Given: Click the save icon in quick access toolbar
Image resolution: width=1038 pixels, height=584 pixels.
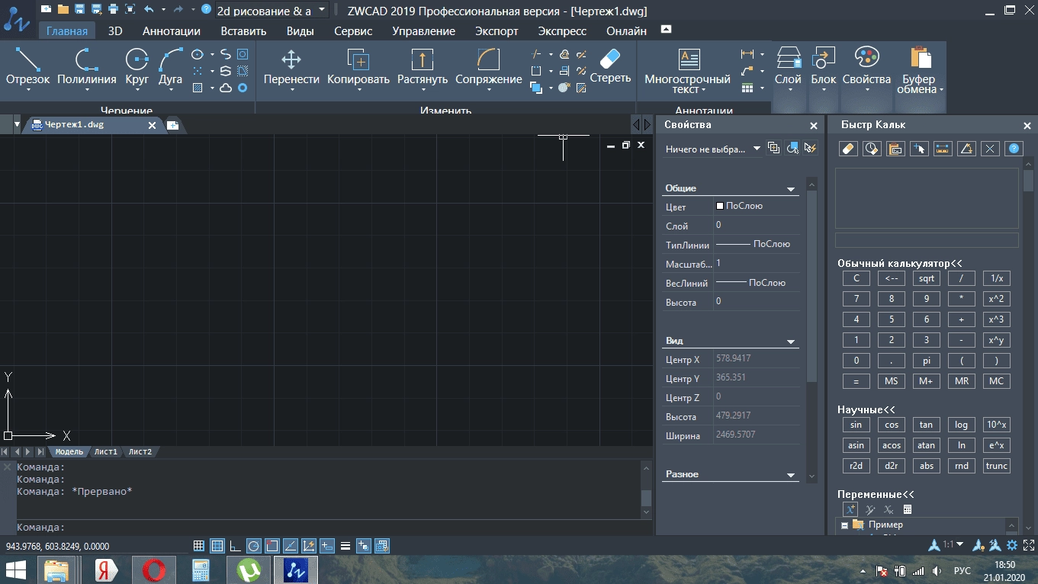Looking at the screenshot, I should (79, 10).
